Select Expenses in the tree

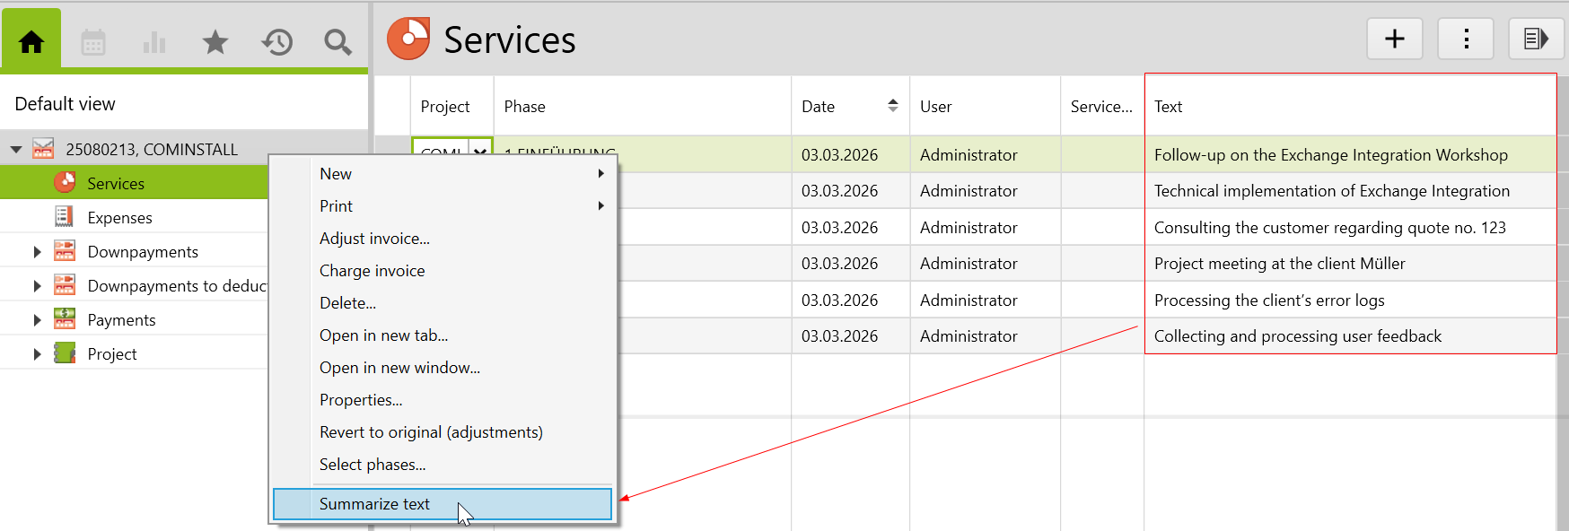(x=119, y=218)
